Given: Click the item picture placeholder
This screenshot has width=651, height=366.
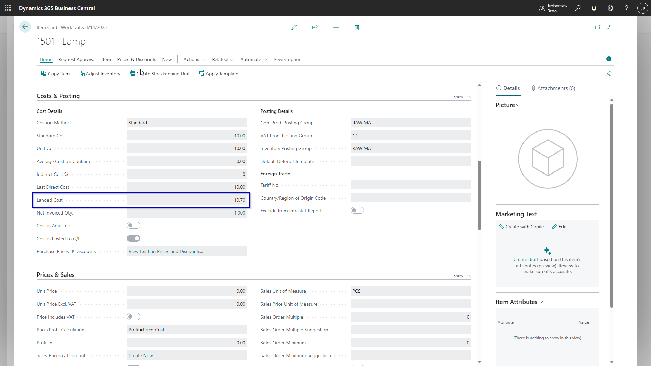Looking at the screenshot, I should pos(548,159).
